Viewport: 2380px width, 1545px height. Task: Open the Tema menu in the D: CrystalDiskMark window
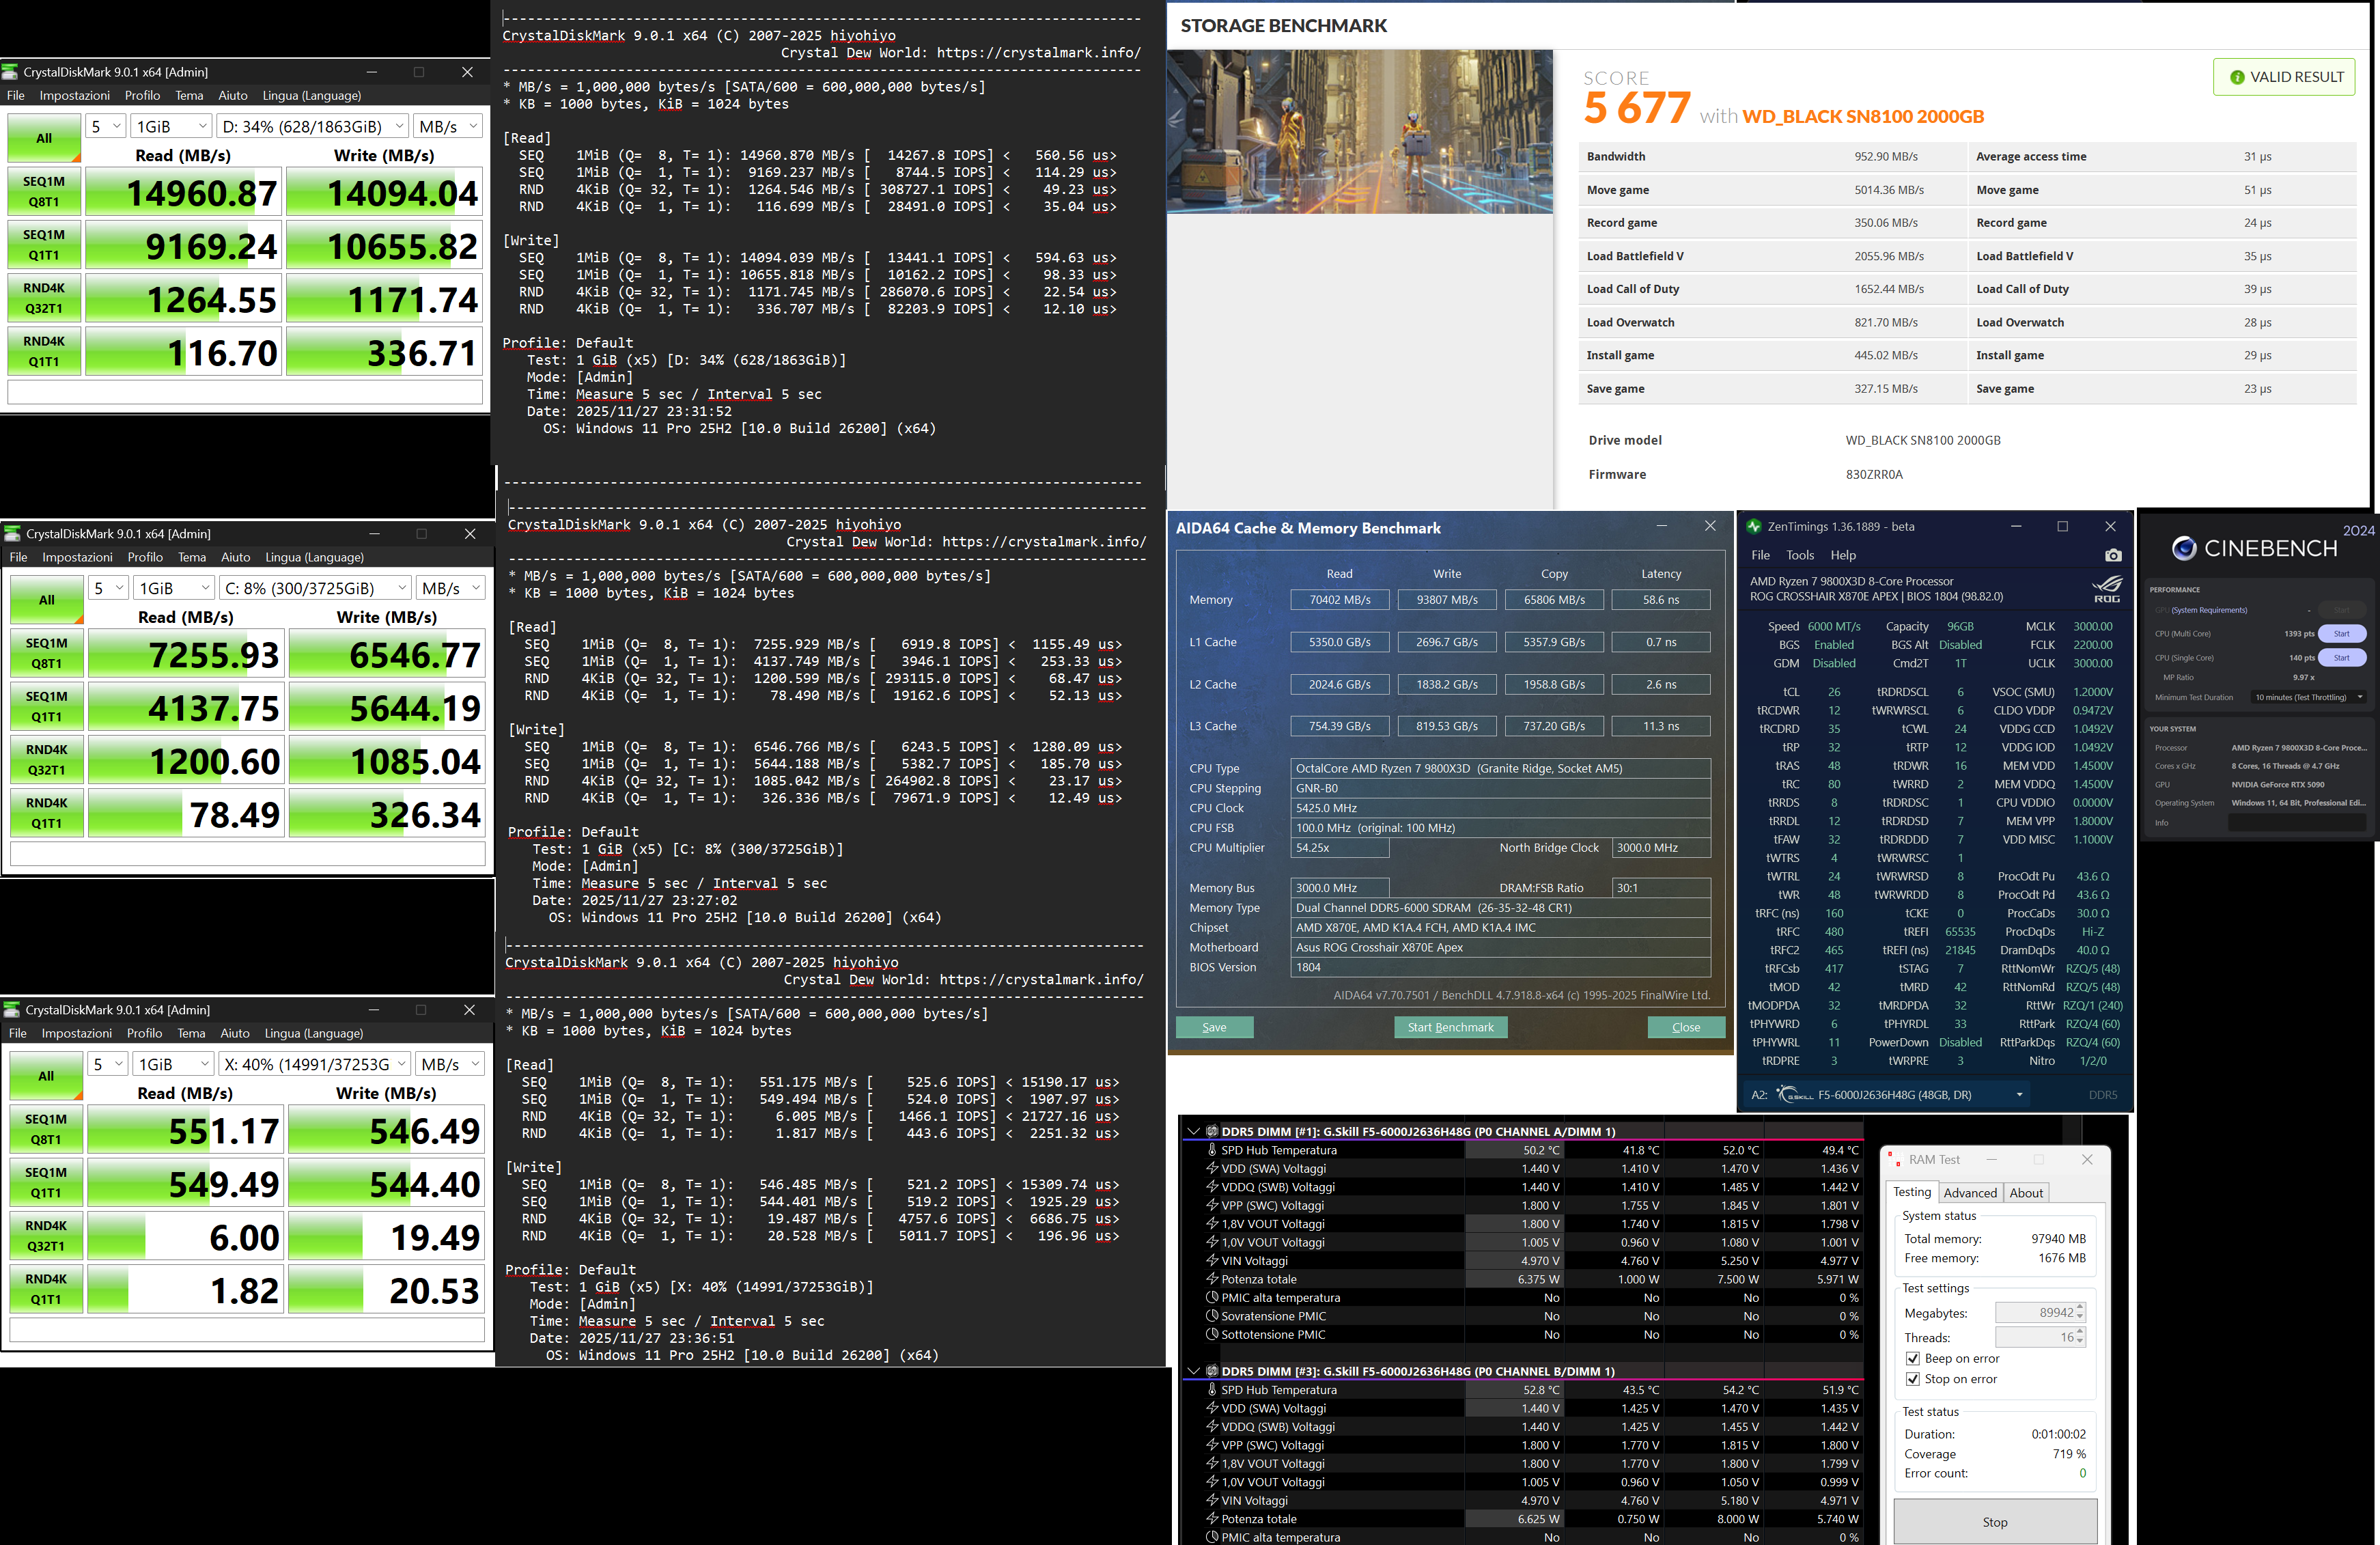tap(189, 96)
